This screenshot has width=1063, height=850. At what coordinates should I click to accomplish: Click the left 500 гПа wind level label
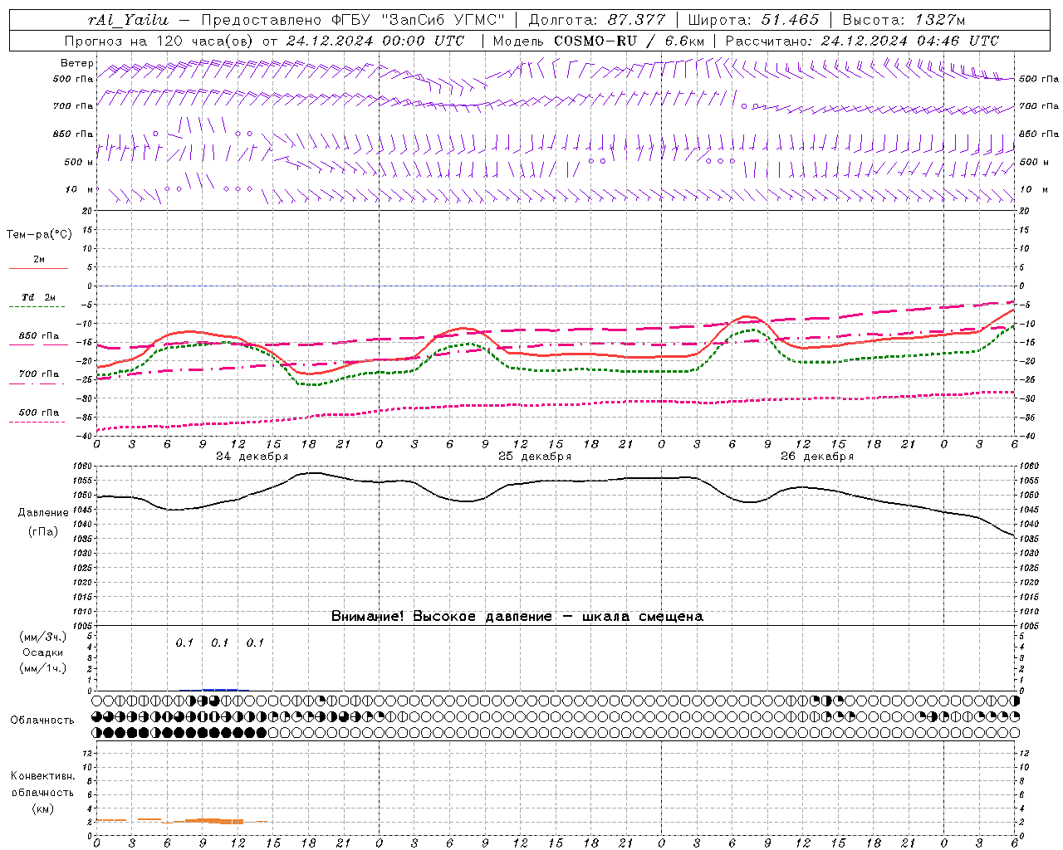(73, 79)
